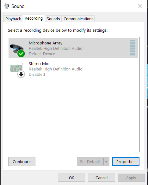Click the Set Default button
Image resolution: width=148 pixels, height=185 pixels.
(x=90, y=162)
